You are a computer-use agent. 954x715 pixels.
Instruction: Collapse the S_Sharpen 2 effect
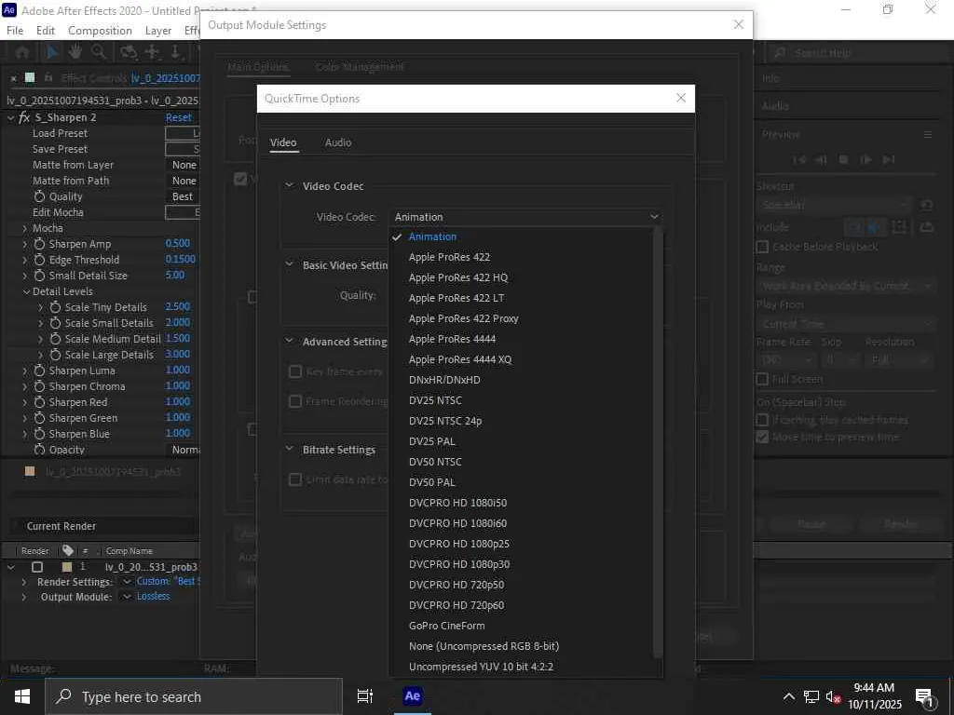10,117
